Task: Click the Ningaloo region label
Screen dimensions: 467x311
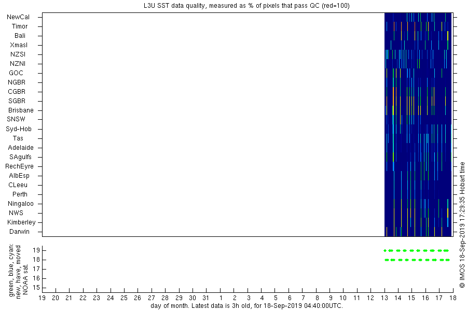Action: [x=21, y=204]
